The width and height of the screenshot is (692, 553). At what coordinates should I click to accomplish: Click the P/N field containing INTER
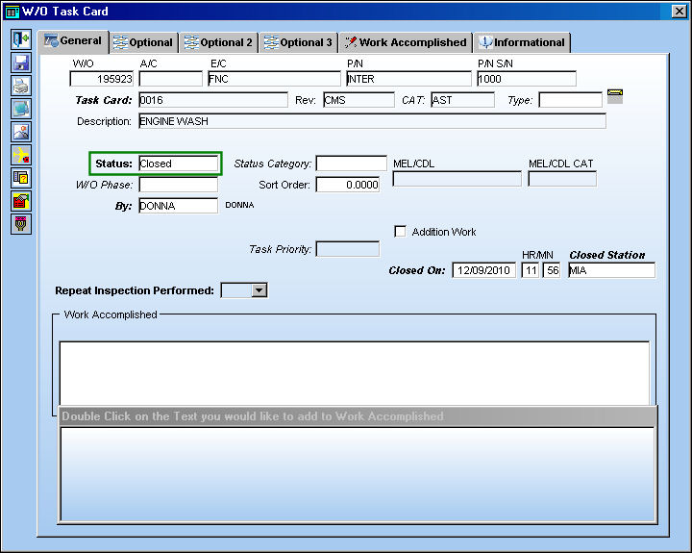(408, 79)
